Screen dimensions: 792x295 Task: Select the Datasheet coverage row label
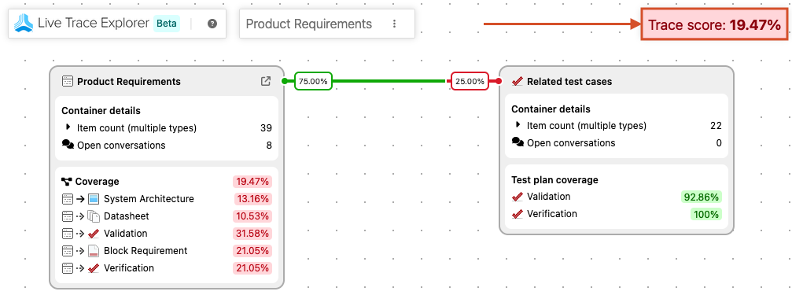click(x=127, y=216)
